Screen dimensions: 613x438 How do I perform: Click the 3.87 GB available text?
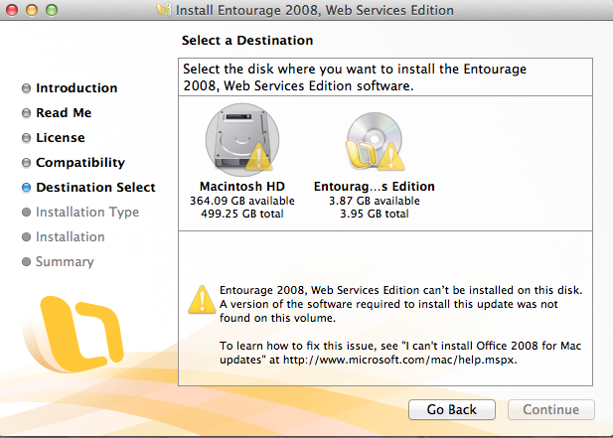(x=375, y=201)
